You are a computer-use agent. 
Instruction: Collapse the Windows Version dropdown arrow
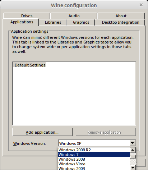pos(133,143)
